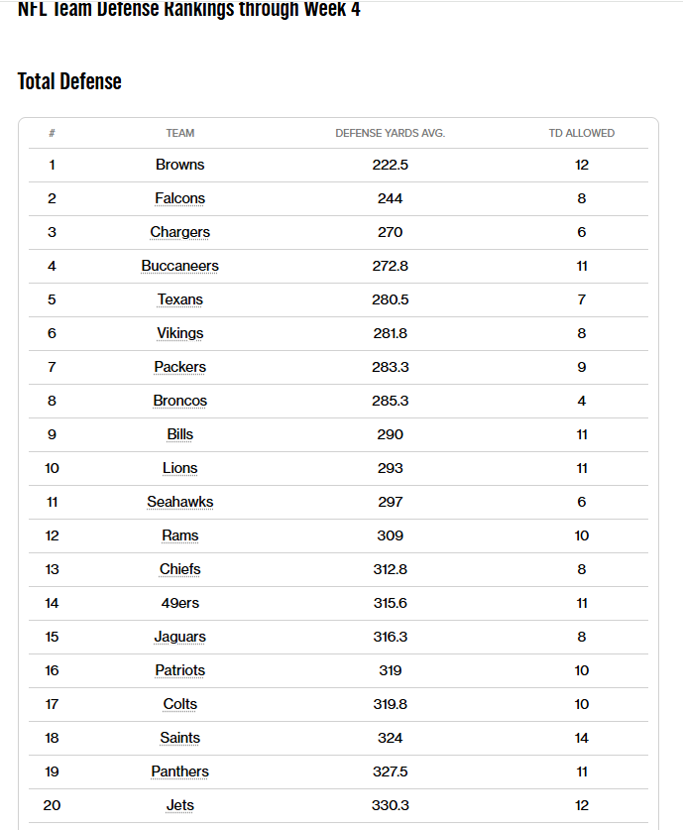
Task: Open the Chargers team link
Action: (x=180, y=232)
